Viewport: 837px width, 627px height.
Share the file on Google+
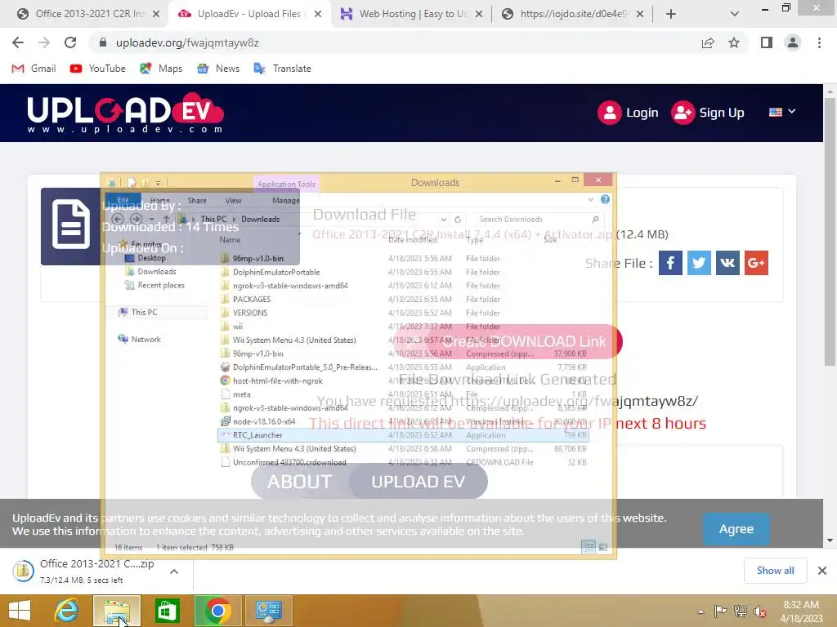click(756, 263)
